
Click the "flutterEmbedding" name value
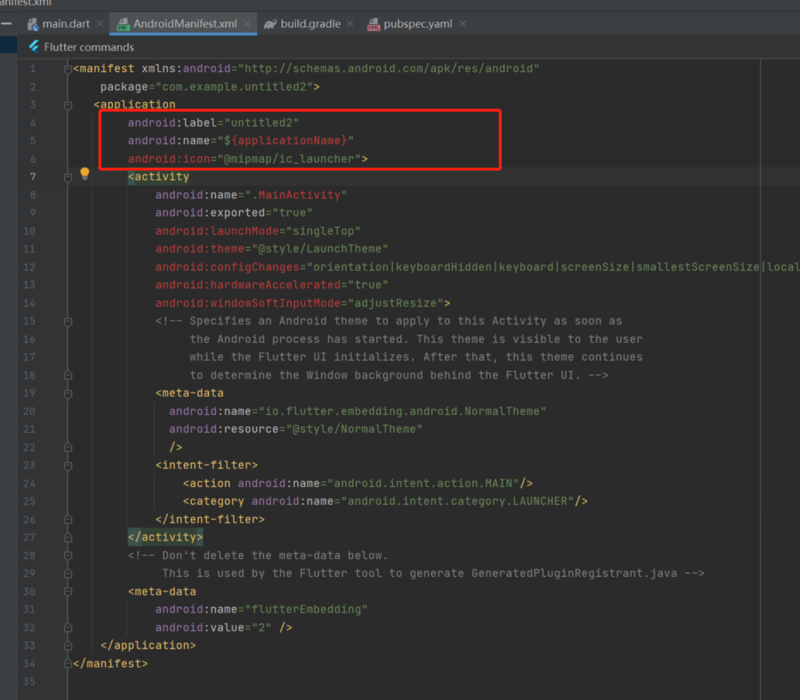click(x=306, y=610)
